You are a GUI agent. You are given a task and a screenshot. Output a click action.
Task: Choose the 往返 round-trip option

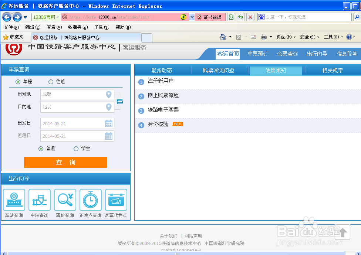[50, 82]
